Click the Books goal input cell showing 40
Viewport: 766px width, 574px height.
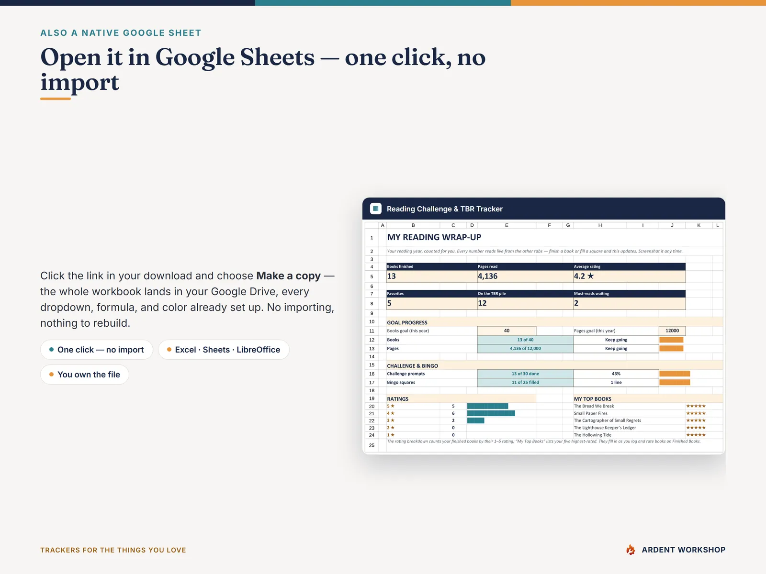tap(507, 331)
